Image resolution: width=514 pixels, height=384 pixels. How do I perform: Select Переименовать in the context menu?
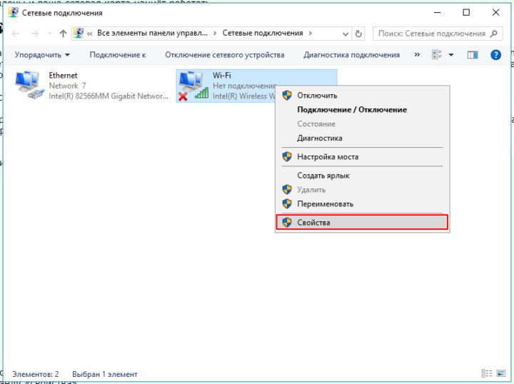pyautogui.click(x=362, y=204)
